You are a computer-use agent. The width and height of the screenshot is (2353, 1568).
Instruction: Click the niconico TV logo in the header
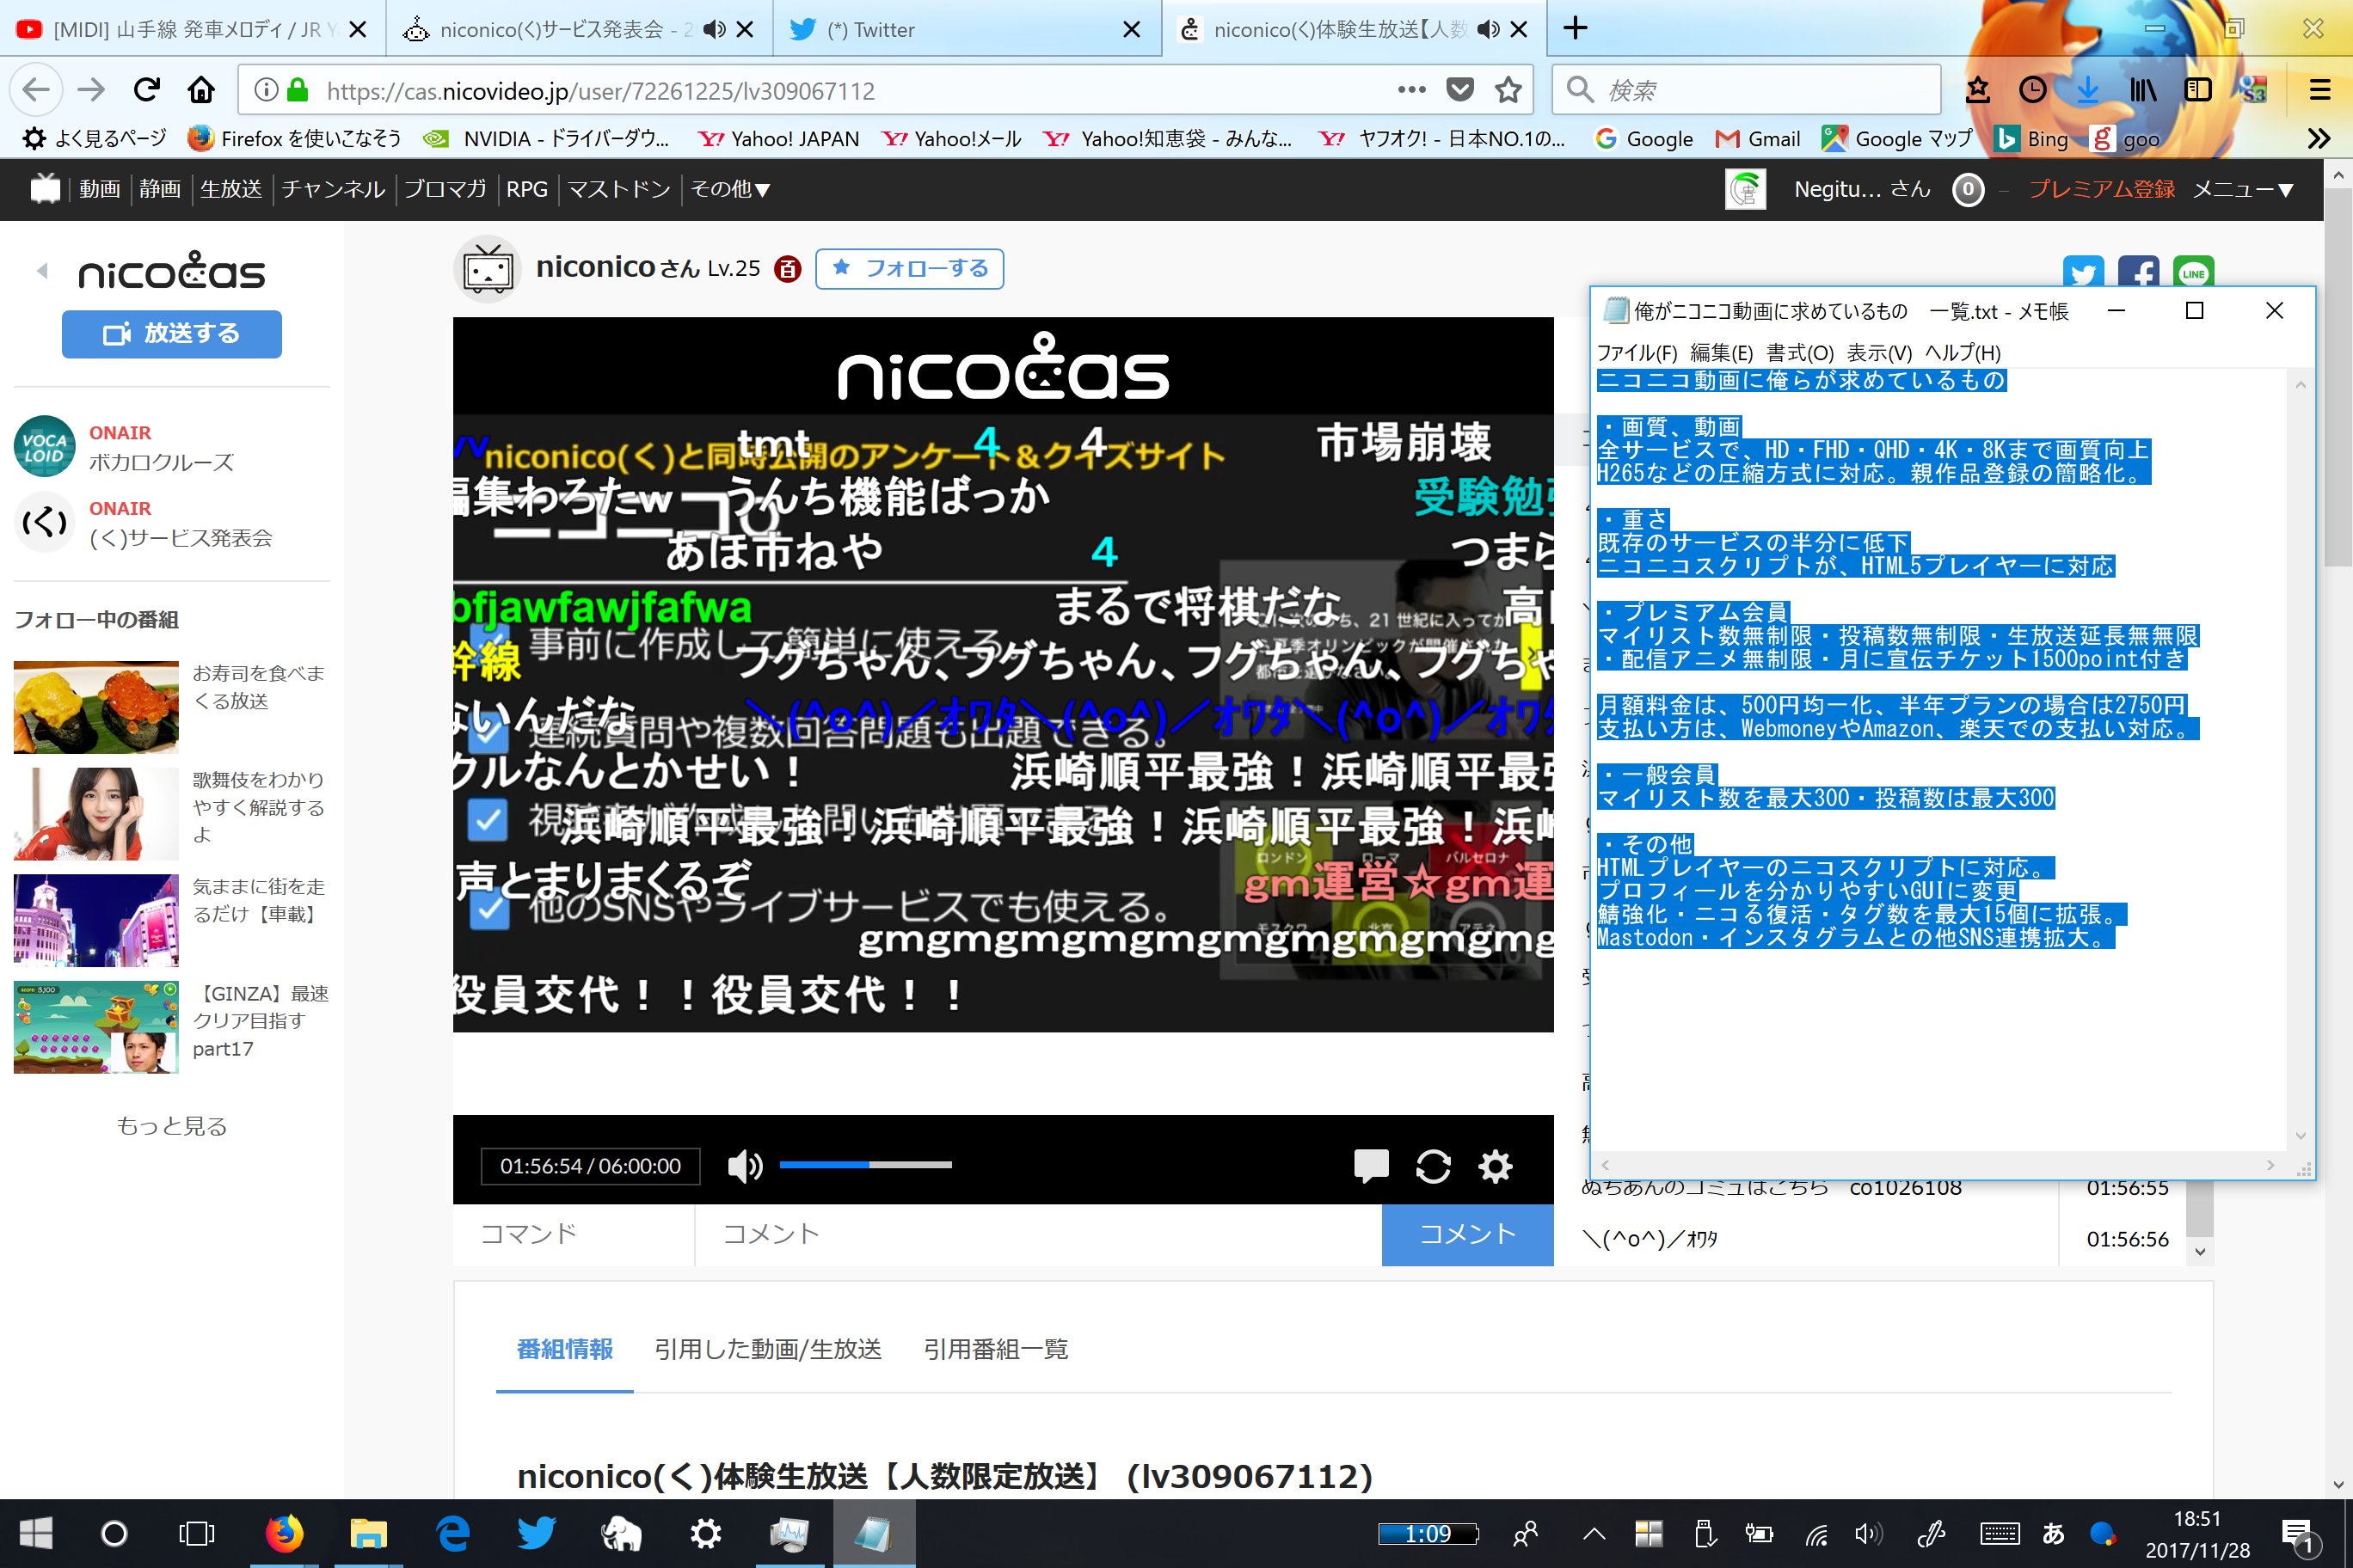point(45,188)
